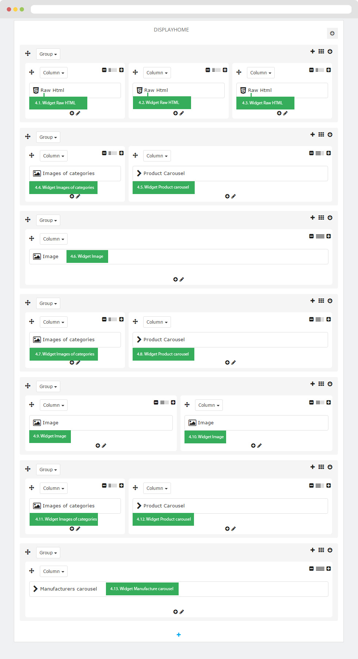The height and width of the screenshot is (659, 358).
Task: Add a column to the first Group
Action: [312, 51]
